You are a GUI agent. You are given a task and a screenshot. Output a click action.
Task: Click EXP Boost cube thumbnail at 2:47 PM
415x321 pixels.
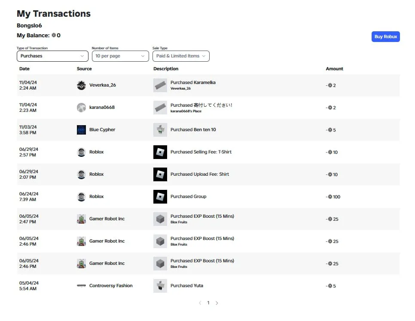coord(160,219)
